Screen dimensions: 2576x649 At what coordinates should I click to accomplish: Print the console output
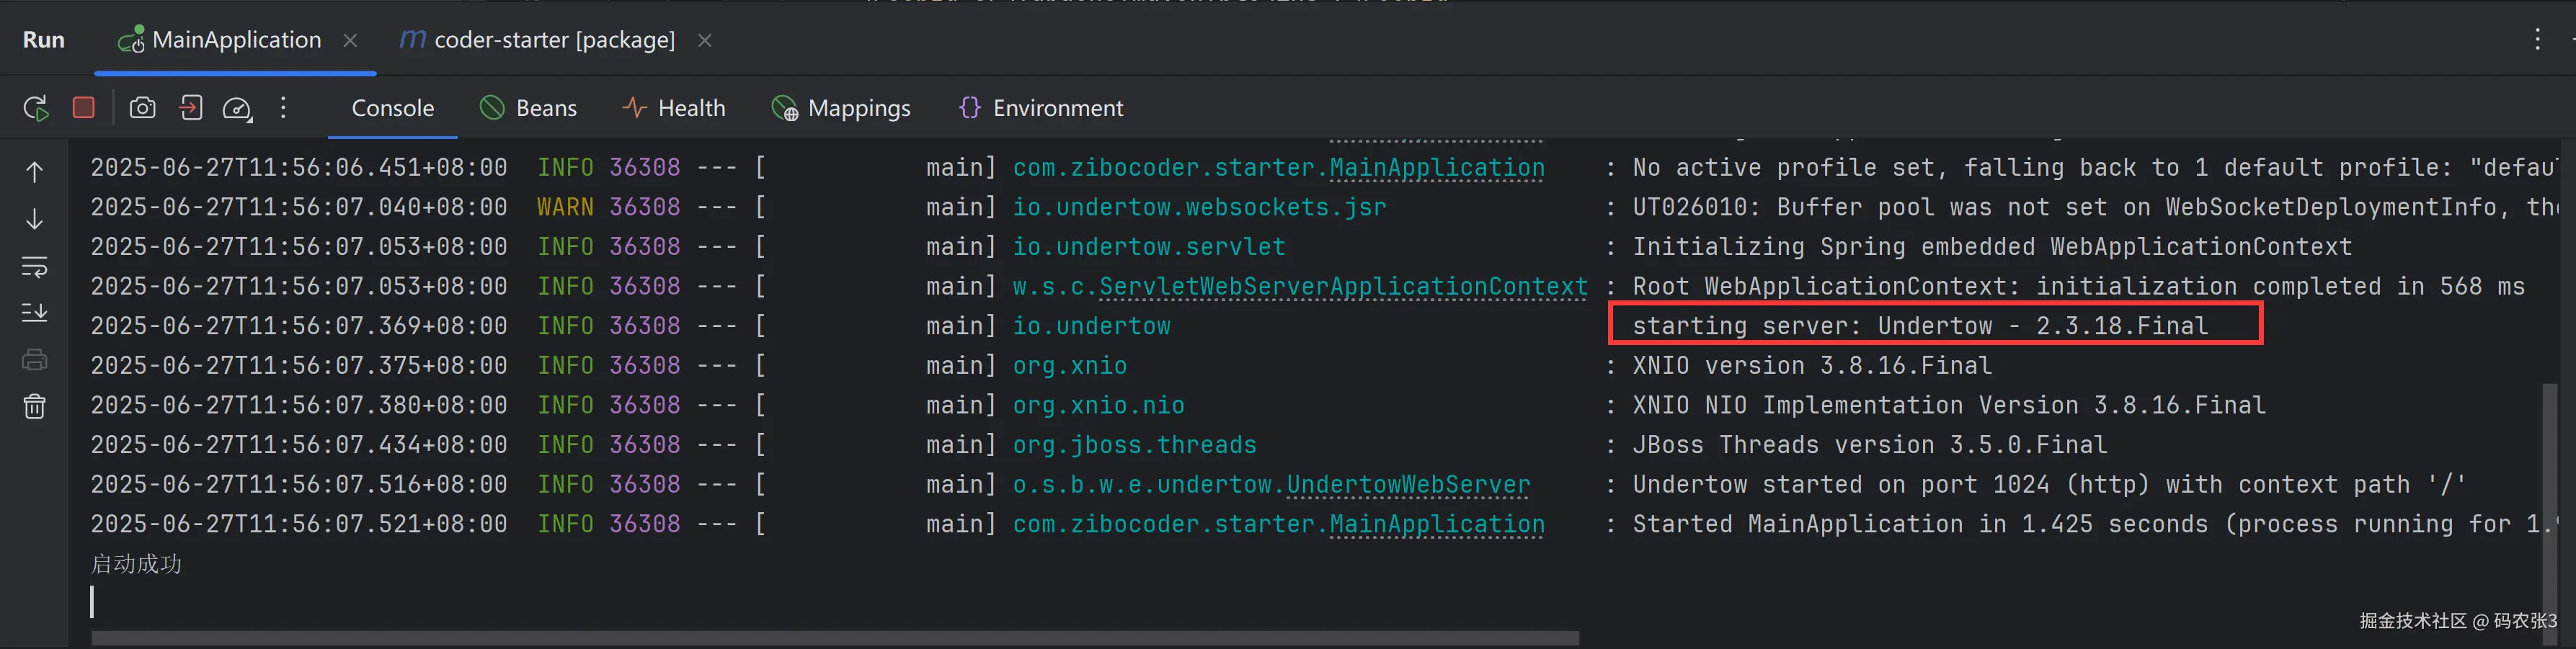click(x=35, y=360)
